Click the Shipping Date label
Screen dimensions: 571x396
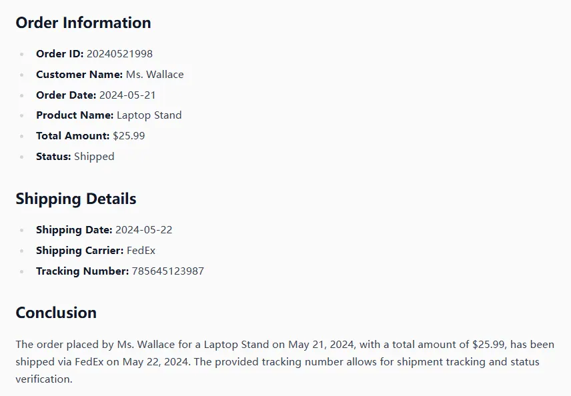click(74, 230)
